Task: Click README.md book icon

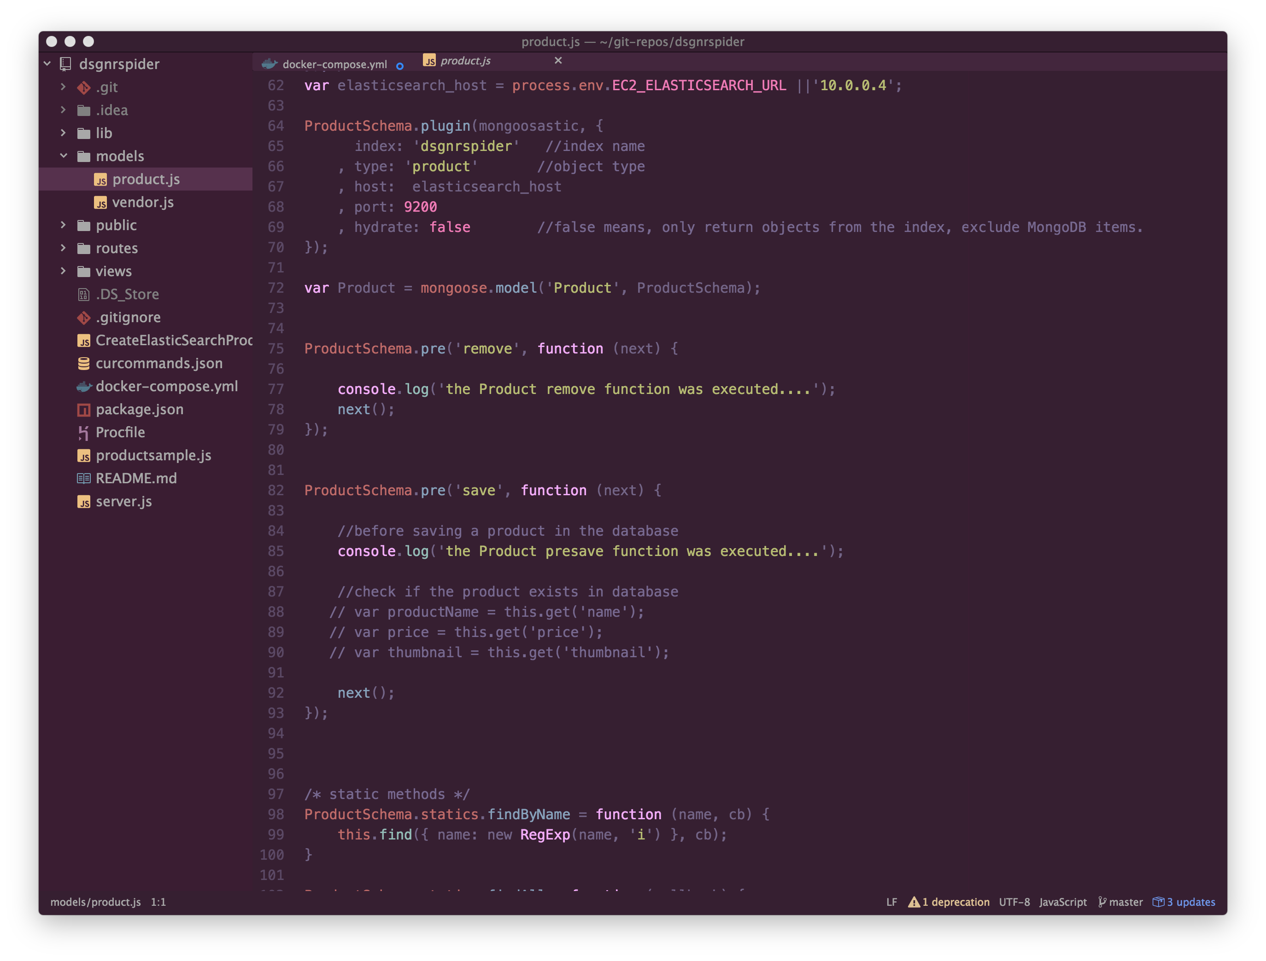Action: 83,478
